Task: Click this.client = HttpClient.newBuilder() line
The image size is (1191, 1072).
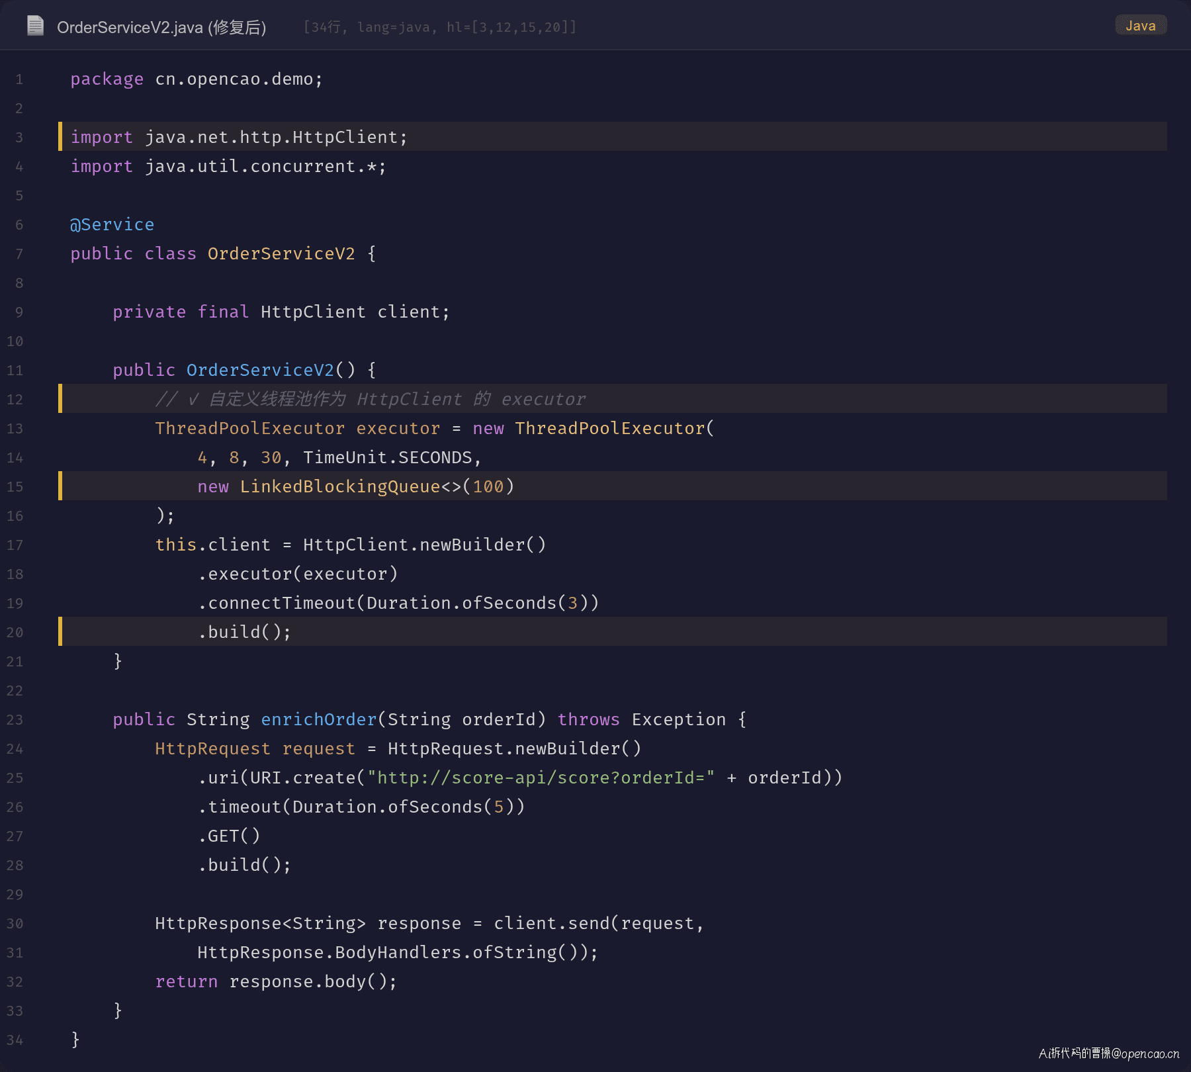Action: pyautogui.click(x=351, y=545)
